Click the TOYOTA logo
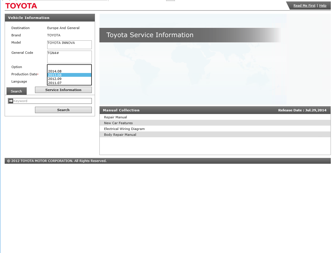 pos(21,6)
